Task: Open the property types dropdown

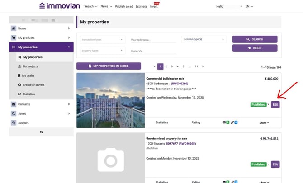Action: point(102,51)
